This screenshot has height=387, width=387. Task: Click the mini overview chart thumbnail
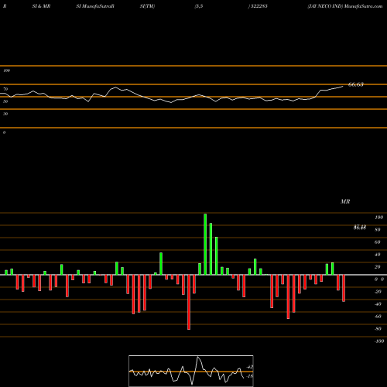[191, 371]
